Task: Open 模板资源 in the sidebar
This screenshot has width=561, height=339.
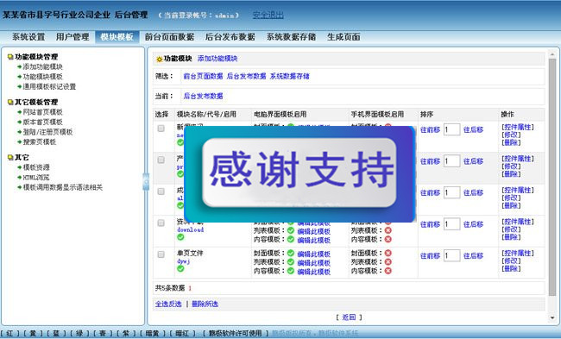Action: pyautogui.click(x=36, y=167)
